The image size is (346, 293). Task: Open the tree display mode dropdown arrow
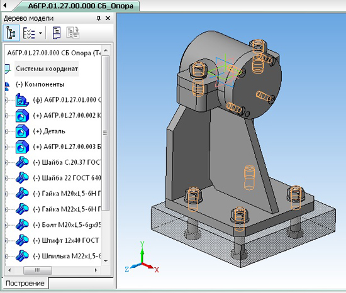40,33
